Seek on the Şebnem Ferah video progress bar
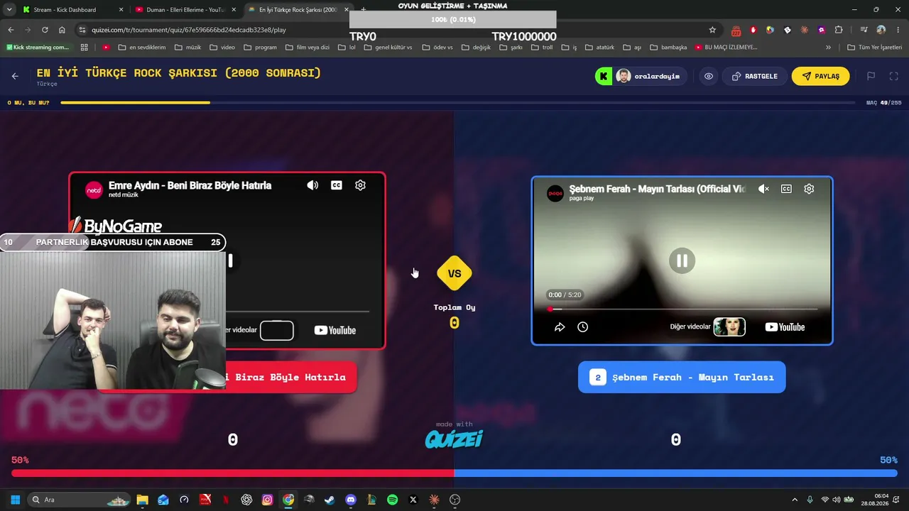 682,309
